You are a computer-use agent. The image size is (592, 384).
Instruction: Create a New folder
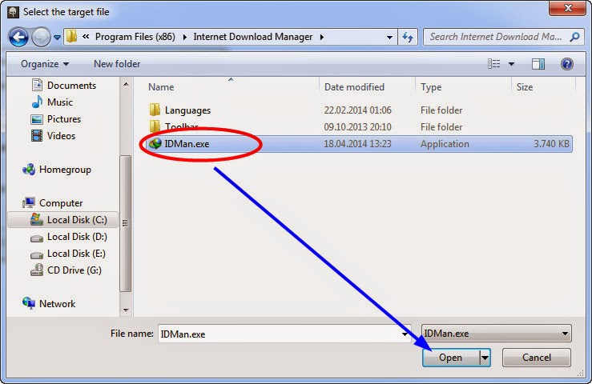(x=117, y=64)
